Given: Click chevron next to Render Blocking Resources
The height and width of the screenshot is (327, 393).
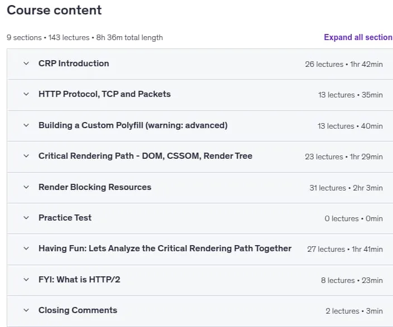Looking at the screenshot, I should pos(26,187).
